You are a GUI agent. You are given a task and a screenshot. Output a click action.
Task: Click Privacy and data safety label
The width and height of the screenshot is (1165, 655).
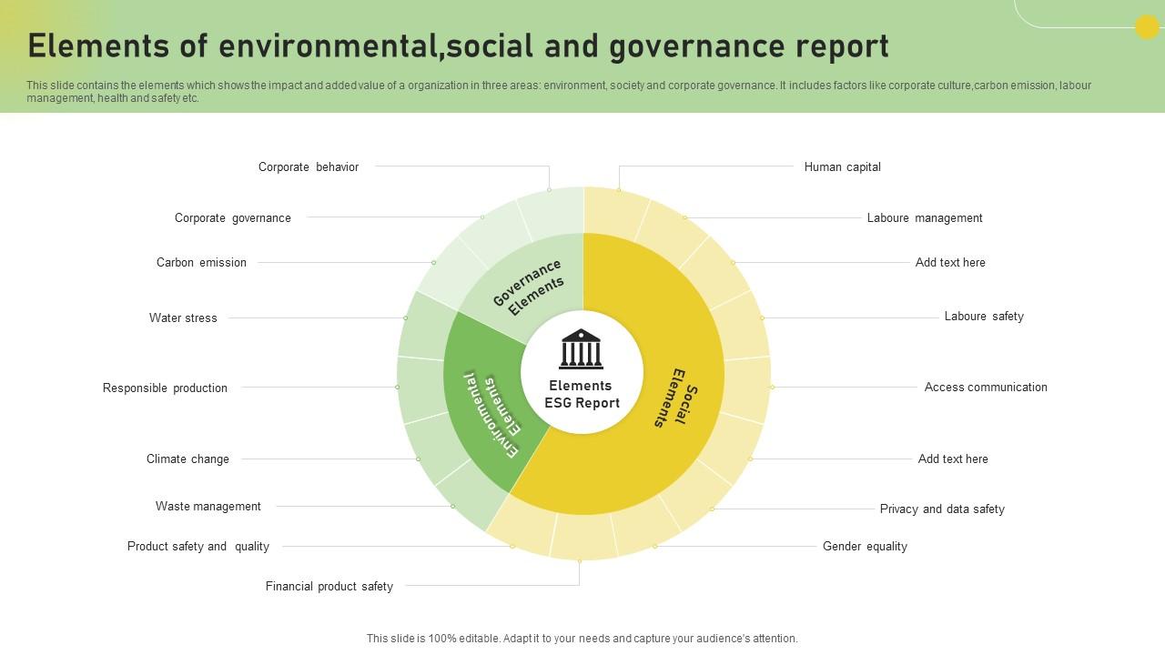(x=942, y=509)
